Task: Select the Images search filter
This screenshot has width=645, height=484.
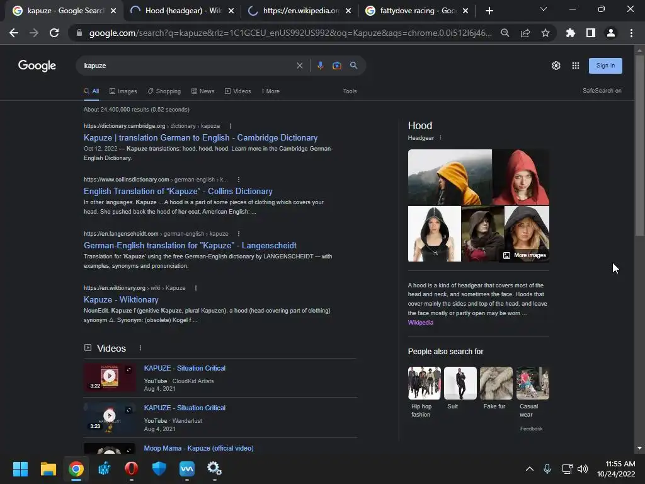Action: tap(123, 91)
